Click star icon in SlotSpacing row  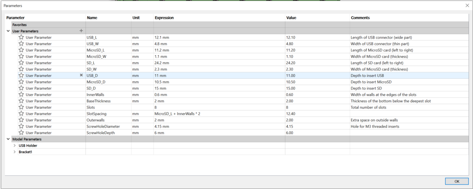pyautogui.click(x=21, y=113)
